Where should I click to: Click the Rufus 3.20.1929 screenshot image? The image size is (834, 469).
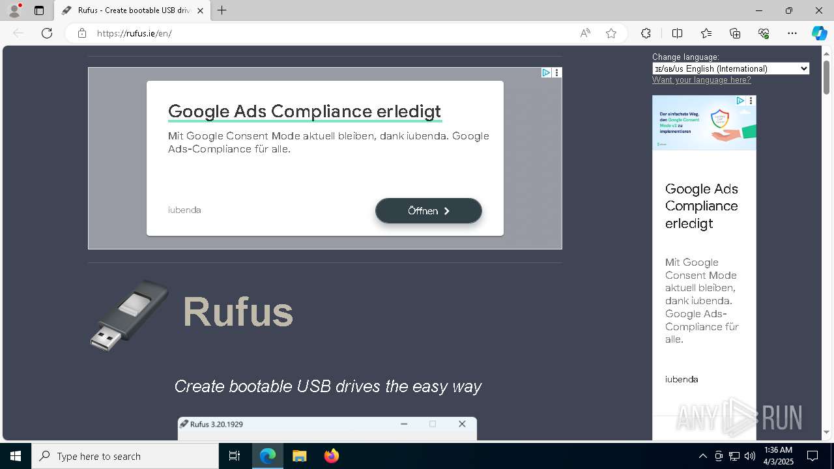[x=327, y=429]
